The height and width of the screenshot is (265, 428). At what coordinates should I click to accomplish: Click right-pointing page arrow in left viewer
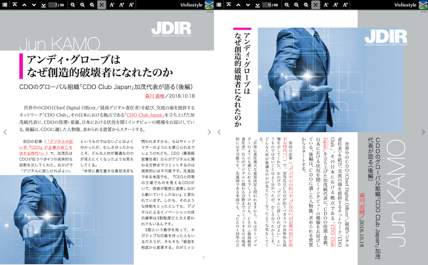209,132
